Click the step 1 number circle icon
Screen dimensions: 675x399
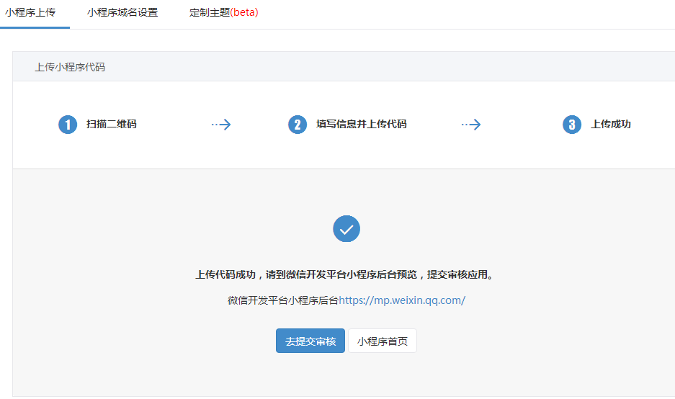click(68, 125)
